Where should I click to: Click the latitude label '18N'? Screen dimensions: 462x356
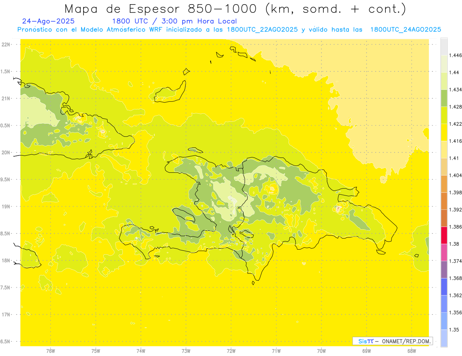6,260
